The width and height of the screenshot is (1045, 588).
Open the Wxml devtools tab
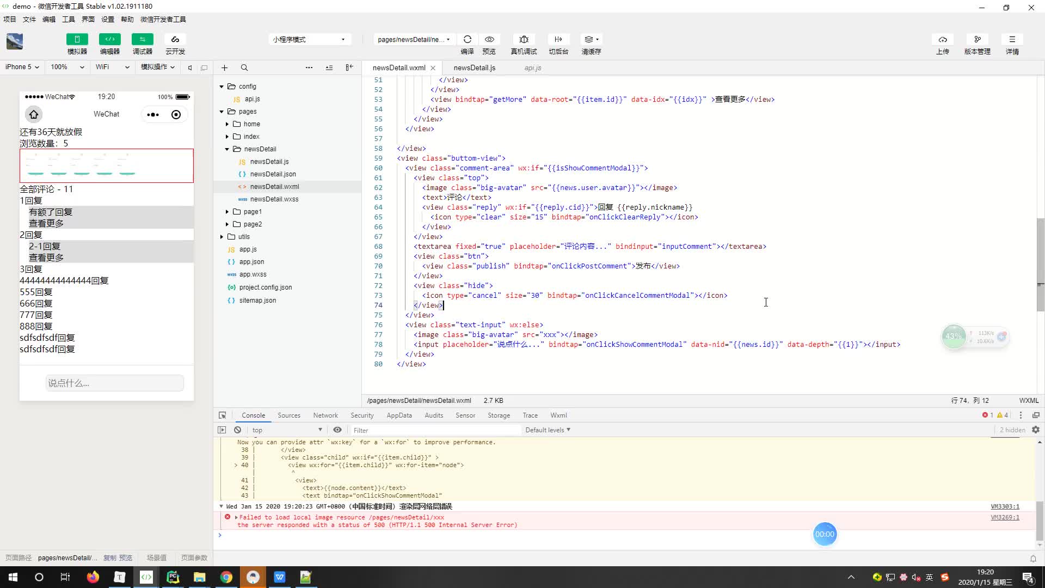point(558,415)
